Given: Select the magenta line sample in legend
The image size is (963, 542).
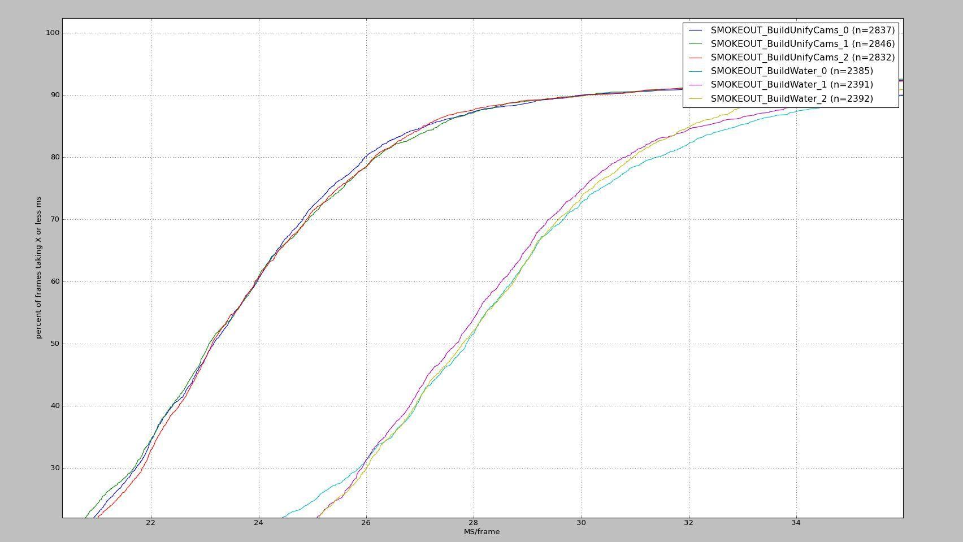Looking at the screenshot, I should click(x=696, y=85).
